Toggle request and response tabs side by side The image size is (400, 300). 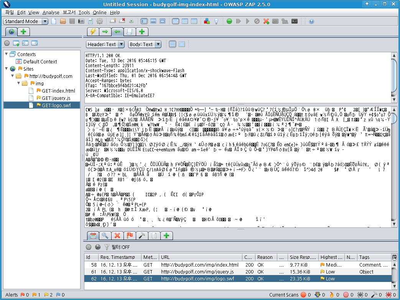pyautogui.click(x=185, y=21)
